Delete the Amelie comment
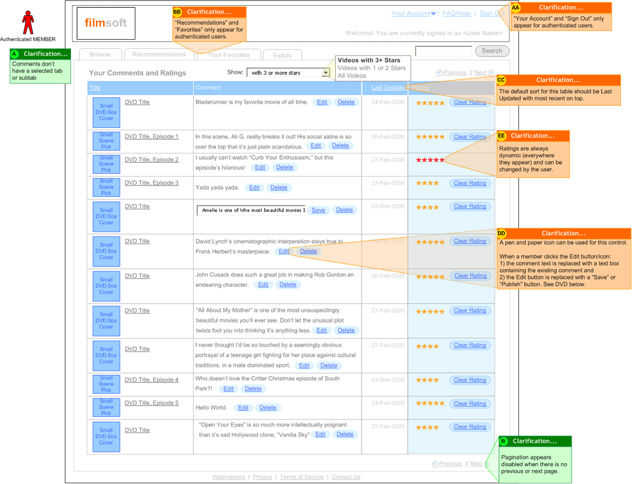Viewport: 632px width, 484px height. click(x=344, y=210)
